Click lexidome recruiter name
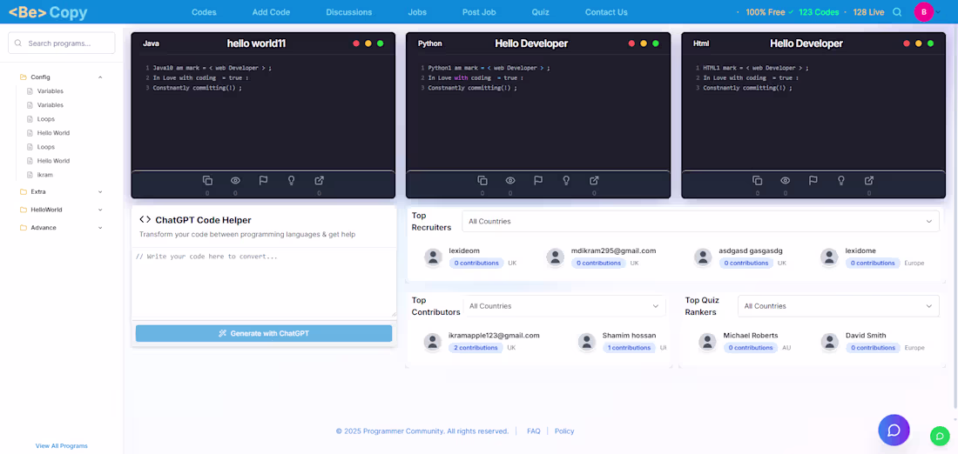This screenshot has height=454, width=958. pyautogui.click(x=860, y=250)
